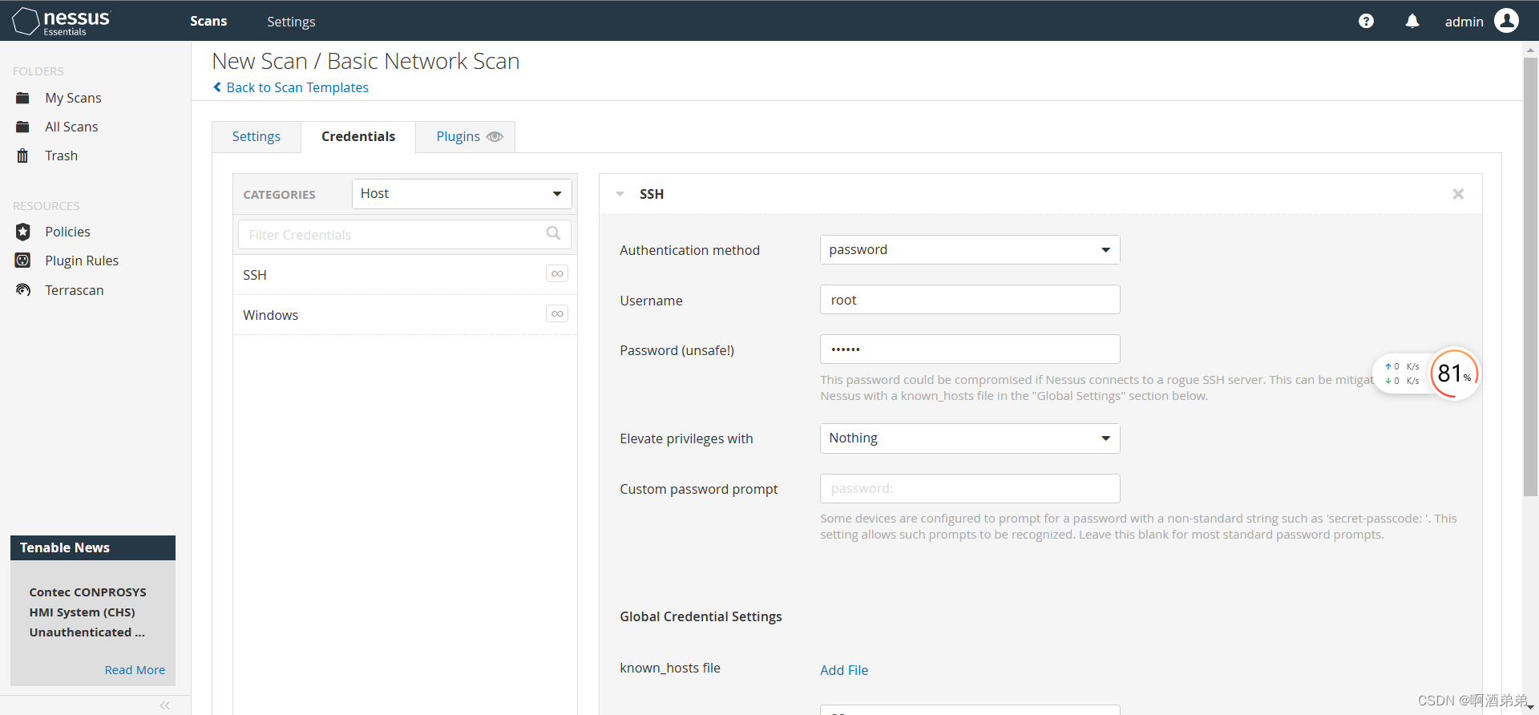Image resolution: width=1539 pixels, height=715 pixels.
Task: Open Terrascan resource
Action: (75, 290)
